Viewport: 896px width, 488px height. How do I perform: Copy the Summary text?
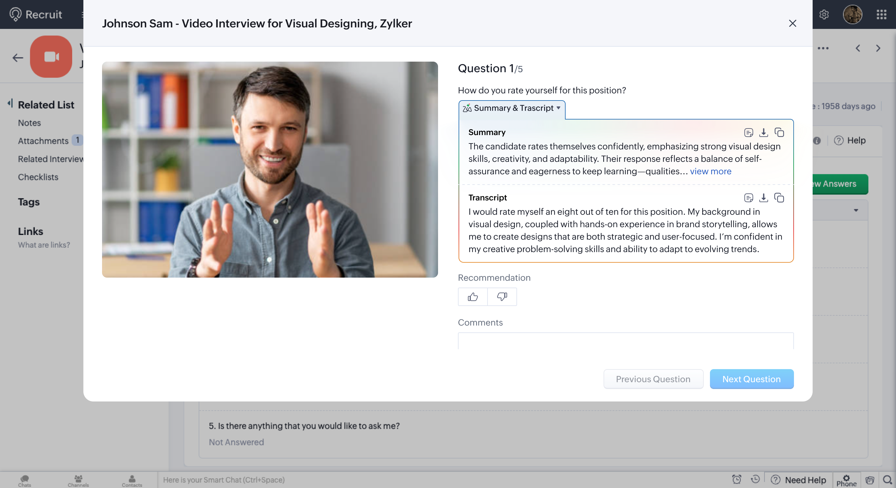click(x=779, y=132)
